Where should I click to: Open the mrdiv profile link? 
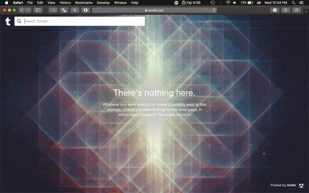pos(291,185)
